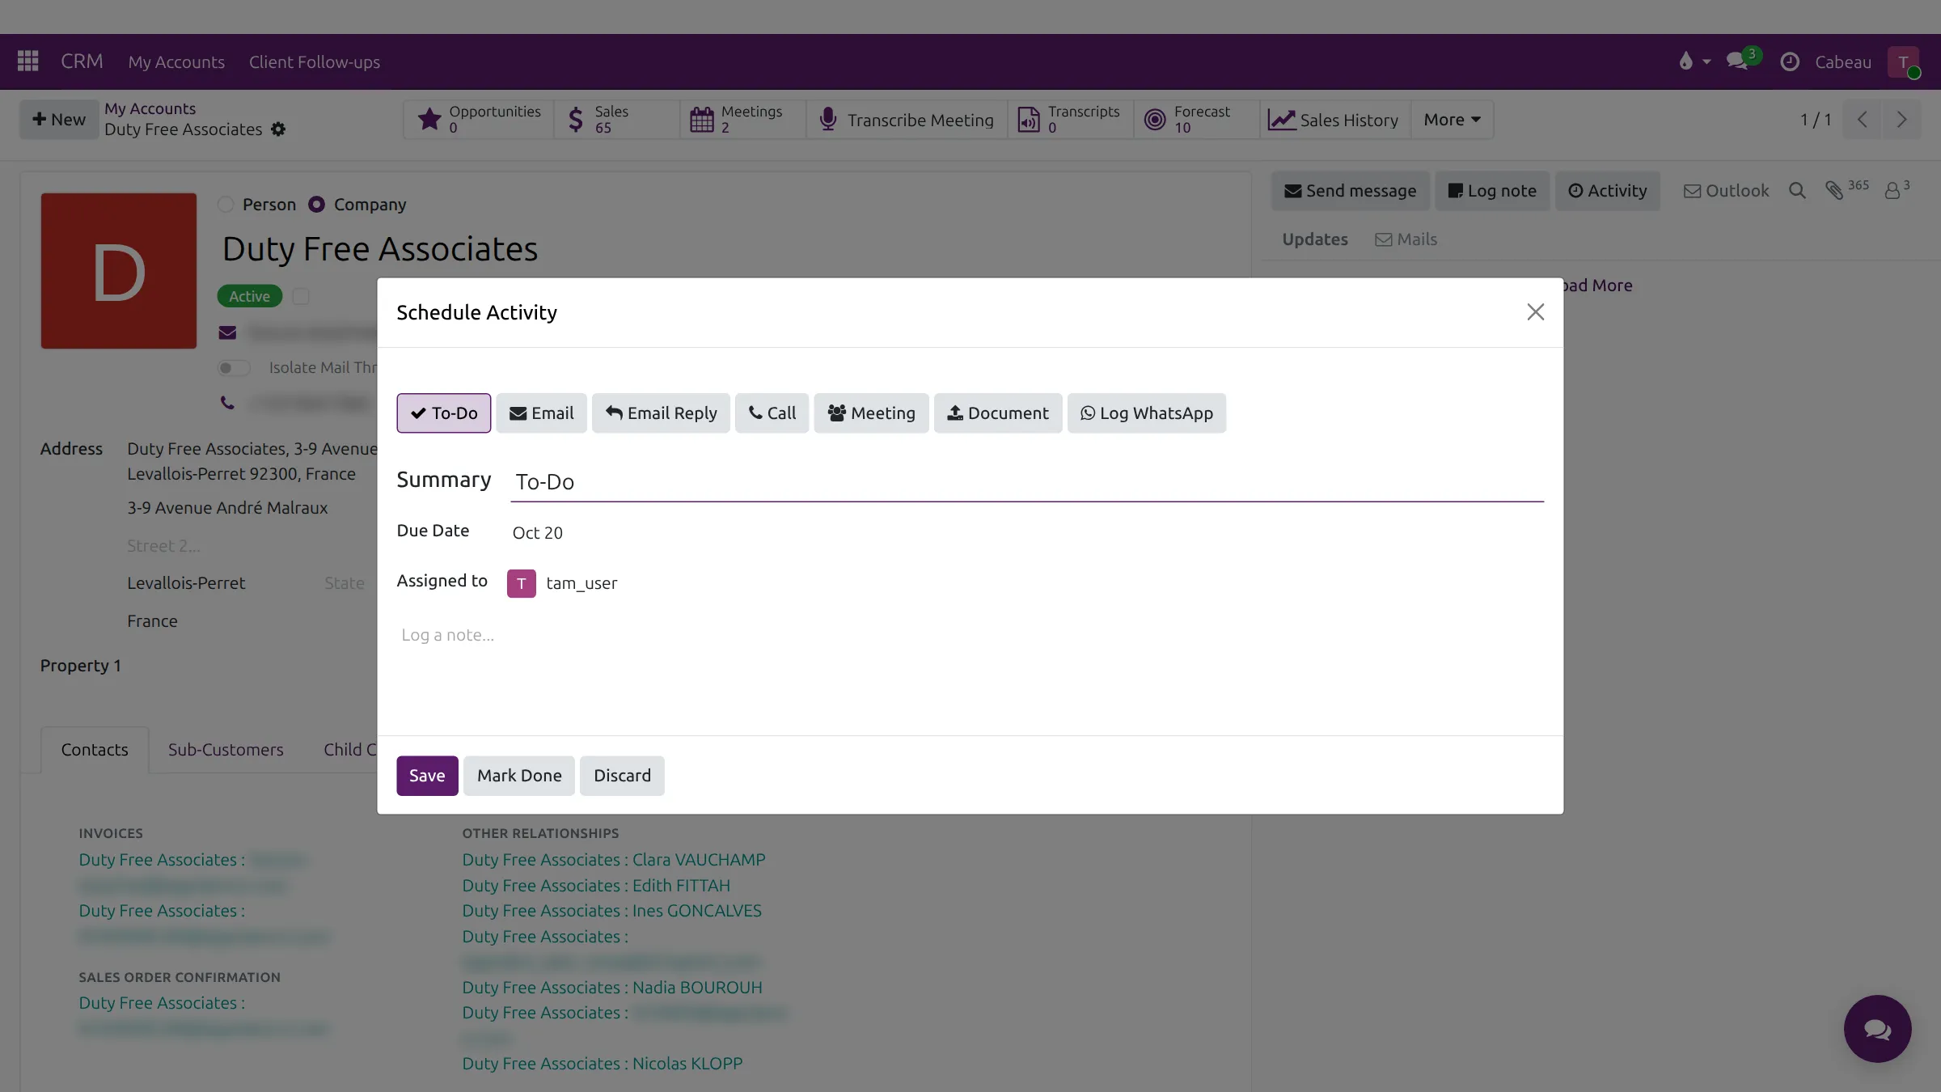1941x1092 pixels.
Task: Click the Activity button in chatter
Action: point(1608,191)
